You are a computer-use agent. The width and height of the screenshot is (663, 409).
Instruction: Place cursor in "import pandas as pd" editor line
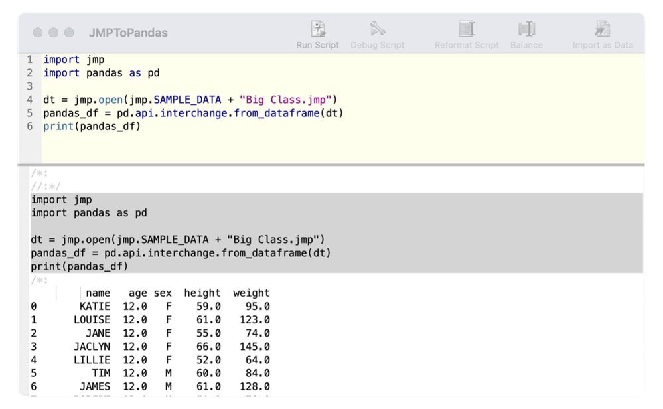tap(102, 73)
